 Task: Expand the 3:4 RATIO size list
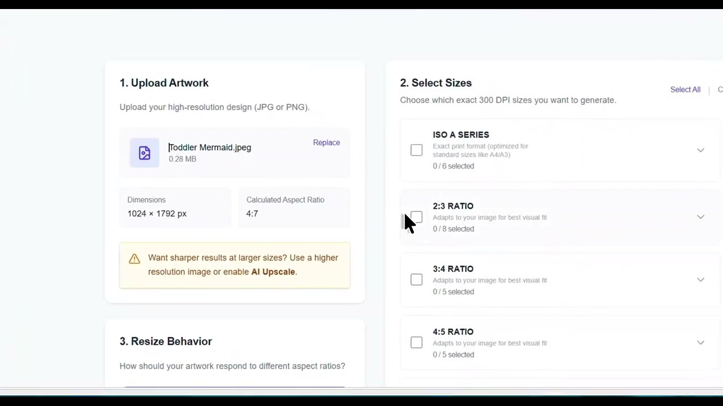pos(700,280)
